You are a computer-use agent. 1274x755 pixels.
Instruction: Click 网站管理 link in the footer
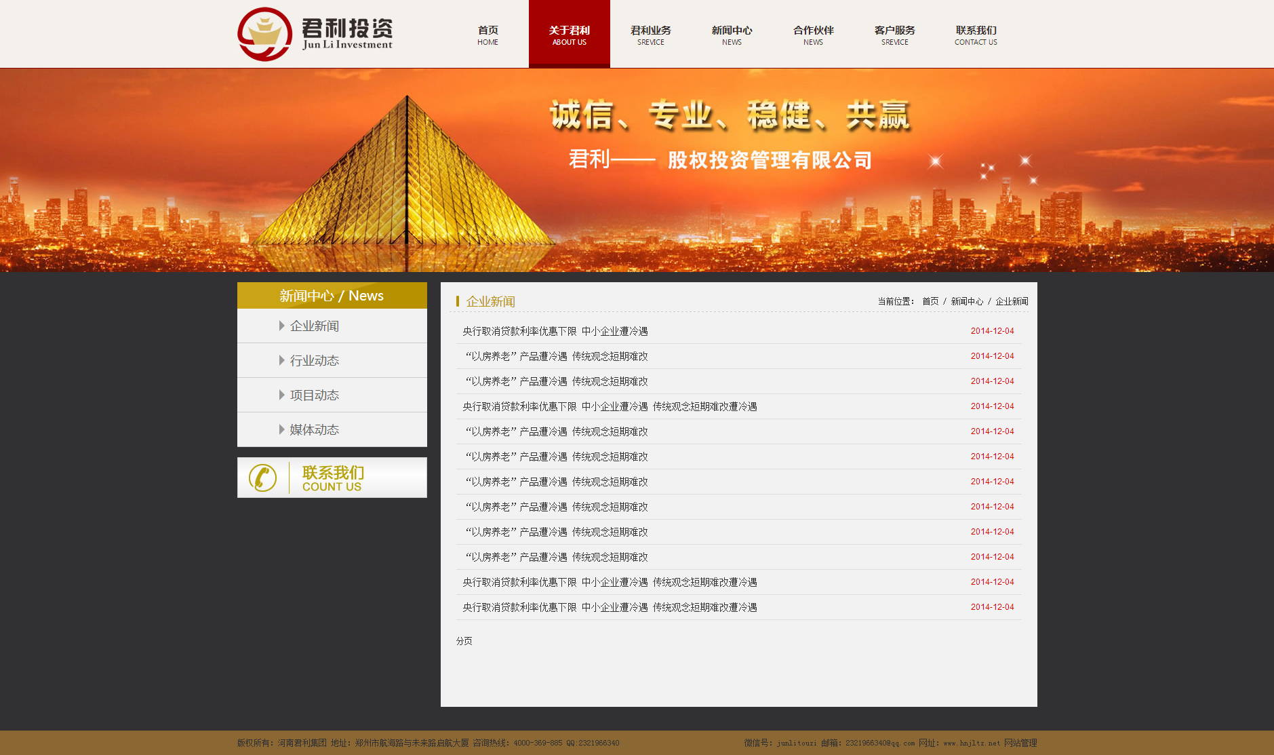click(x=1020, y=743)
